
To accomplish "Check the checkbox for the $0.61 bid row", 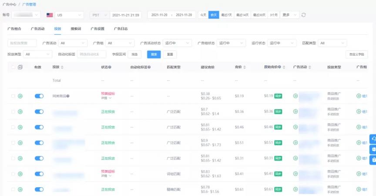I will (13, 189).
